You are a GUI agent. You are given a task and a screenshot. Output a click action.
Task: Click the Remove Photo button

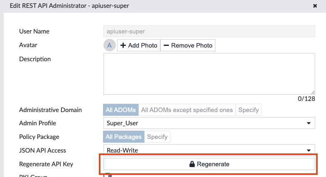pos(188,45)
